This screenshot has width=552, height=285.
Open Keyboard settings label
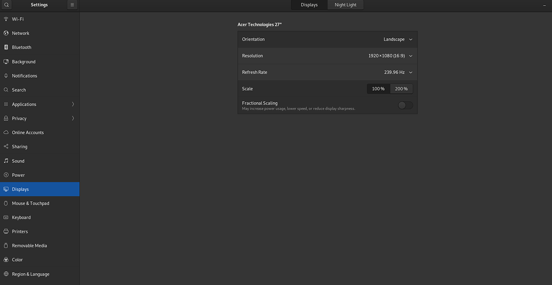click(x=22, y=217)
